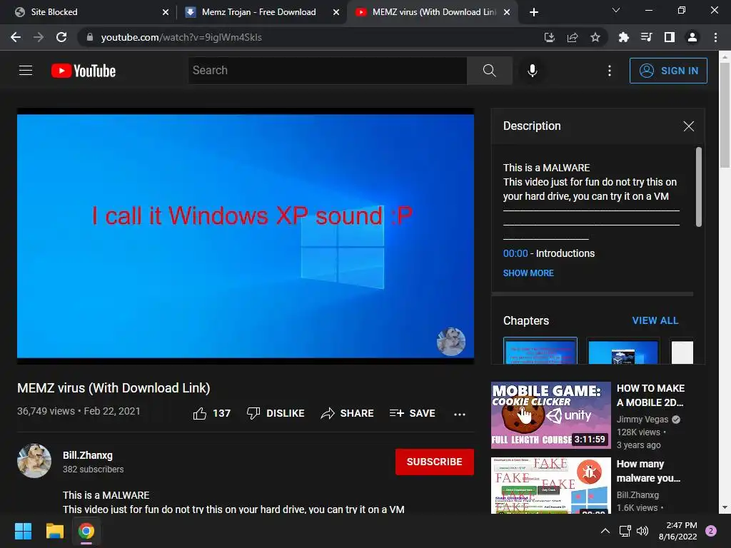
Task: Open 'HOW TO MAKE A MOBILE 2D...' title
Action: pyautogui.click(x=650, y=395)
